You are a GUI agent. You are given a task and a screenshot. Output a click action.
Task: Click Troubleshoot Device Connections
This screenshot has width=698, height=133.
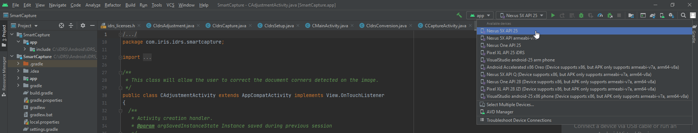(584, 120)
